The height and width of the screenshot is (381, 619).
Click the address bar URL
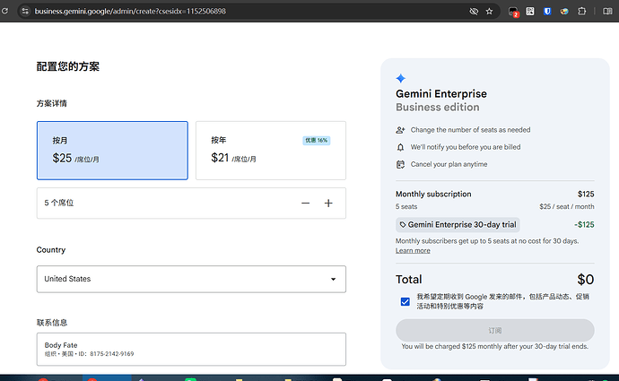coord(130,11)
